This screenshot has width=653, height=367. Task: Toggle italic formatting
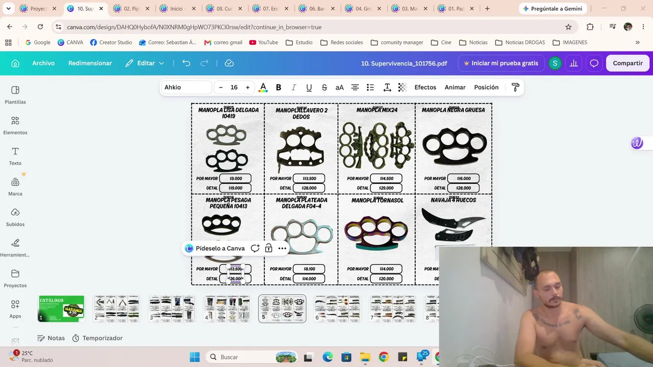(x=294, y=88)
